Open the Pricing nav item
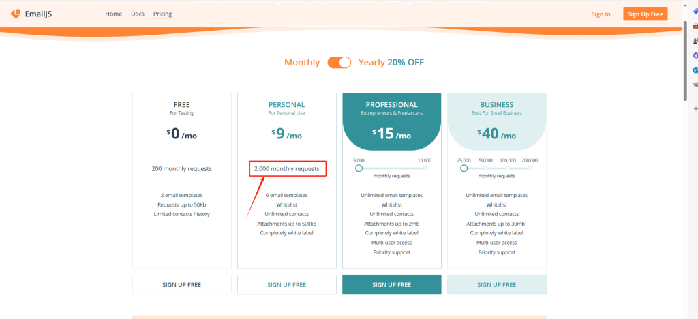 pos(162,14)
